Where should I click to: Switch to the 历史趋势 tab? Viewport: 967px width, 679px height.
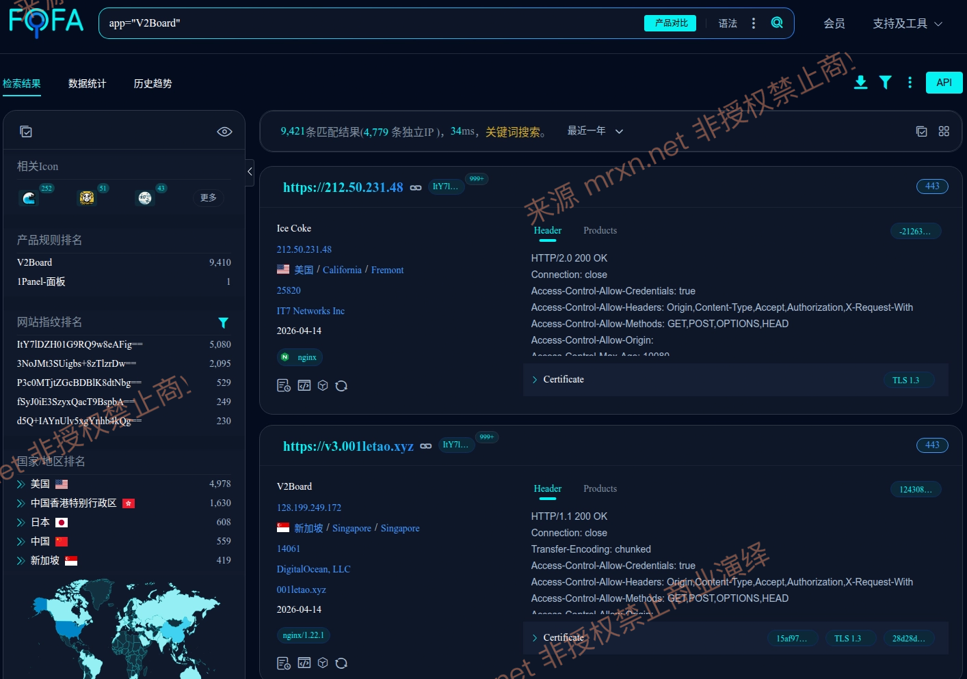(153, 83)
